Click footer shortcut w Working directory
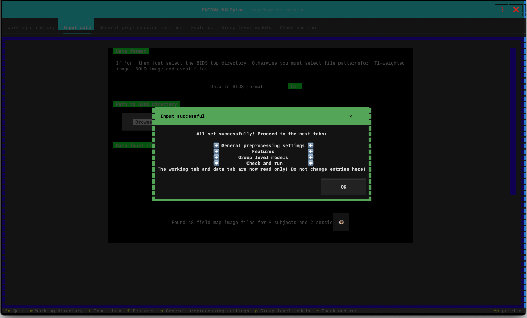Screen dimensions: 527x318 56,311
